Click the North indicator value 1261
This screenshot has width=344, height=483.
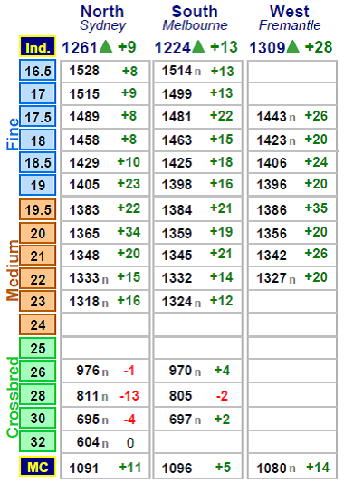pos(80,48)
